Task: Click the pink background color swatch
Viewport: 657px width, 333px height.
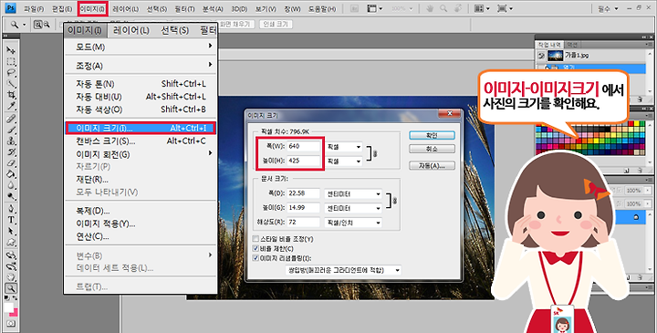Action: click(16, 313)
